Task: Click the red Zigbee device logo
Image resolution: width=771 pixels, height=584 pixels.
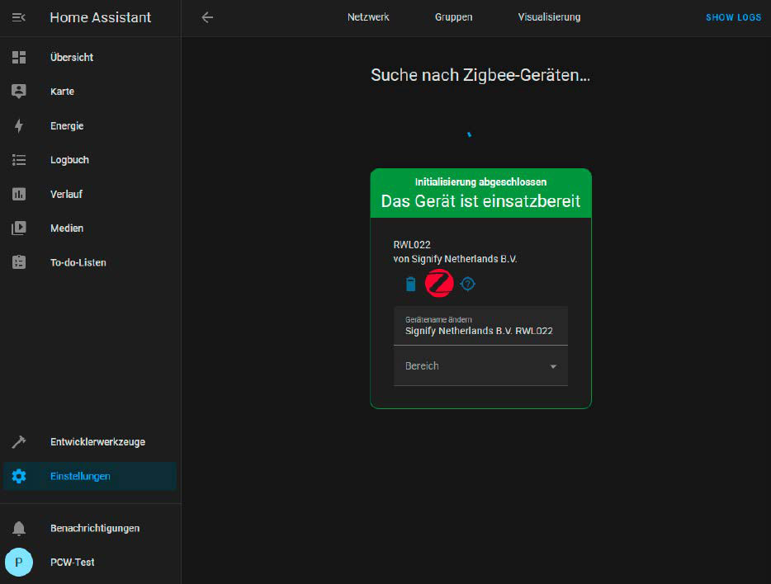Action: [439, 283]
